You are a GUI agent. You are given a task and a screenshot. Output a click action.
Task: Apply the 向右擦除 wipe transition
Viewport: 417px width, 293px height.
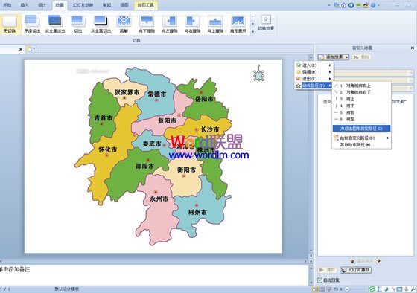click(x=193, y=25)
